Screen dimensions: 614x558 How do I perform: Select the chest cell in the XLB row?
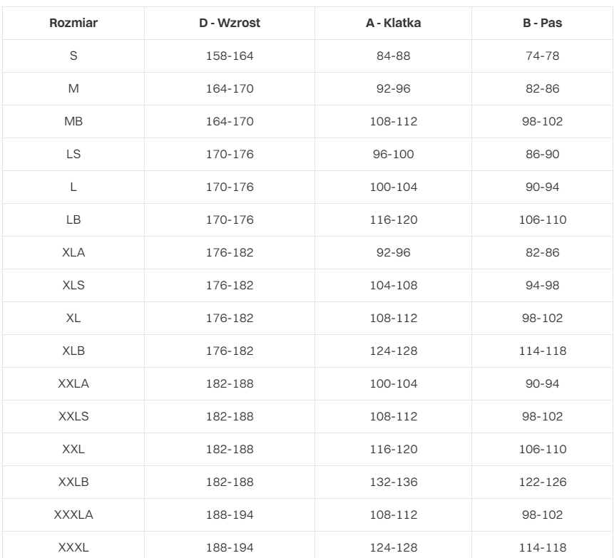[392, 351]
